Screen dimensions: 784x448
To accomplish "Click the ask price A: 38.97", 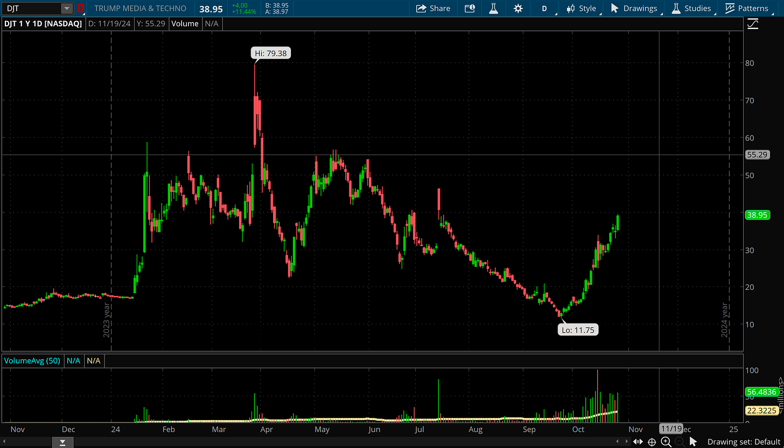I will tap(277, 11).
